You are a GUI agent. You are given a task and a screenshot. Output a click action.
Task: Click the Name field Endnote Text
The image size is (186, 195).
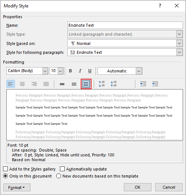pos(125,25)
